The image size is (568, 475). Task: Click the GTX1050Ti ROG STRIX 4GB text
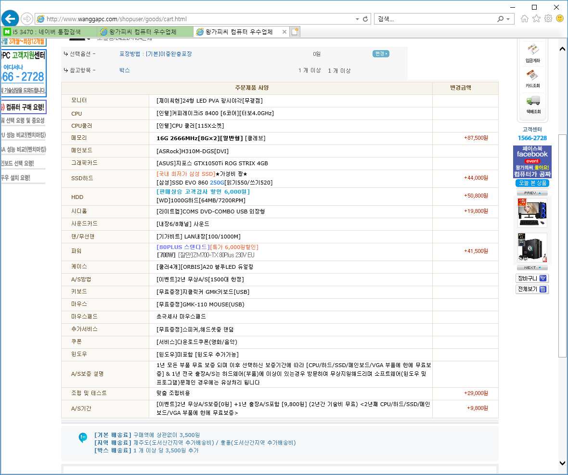coord(212,163)
